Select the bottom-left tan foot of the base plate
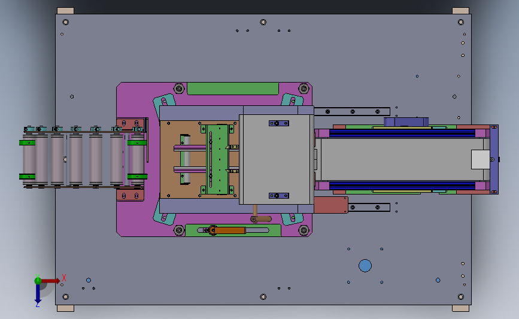The image size is (519, 319). [65, 308]
